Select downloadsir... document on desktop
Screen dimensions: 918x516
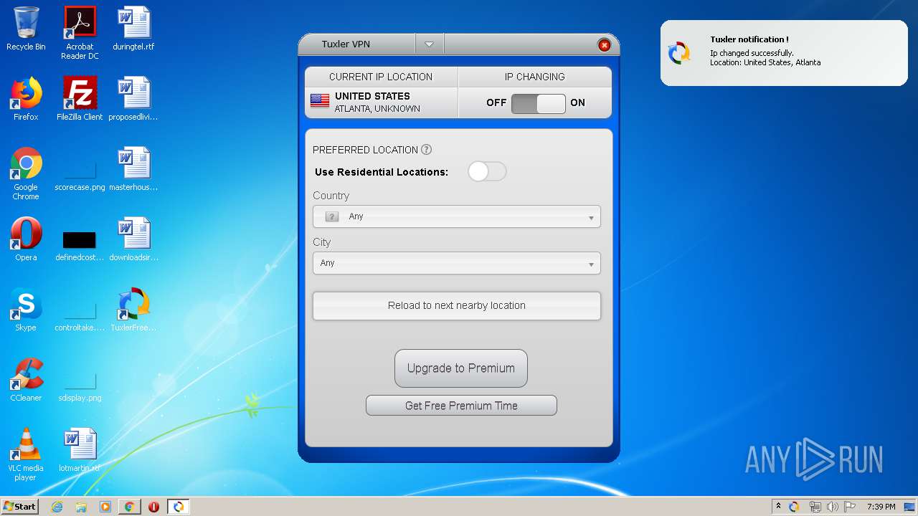tap(133, 239)
